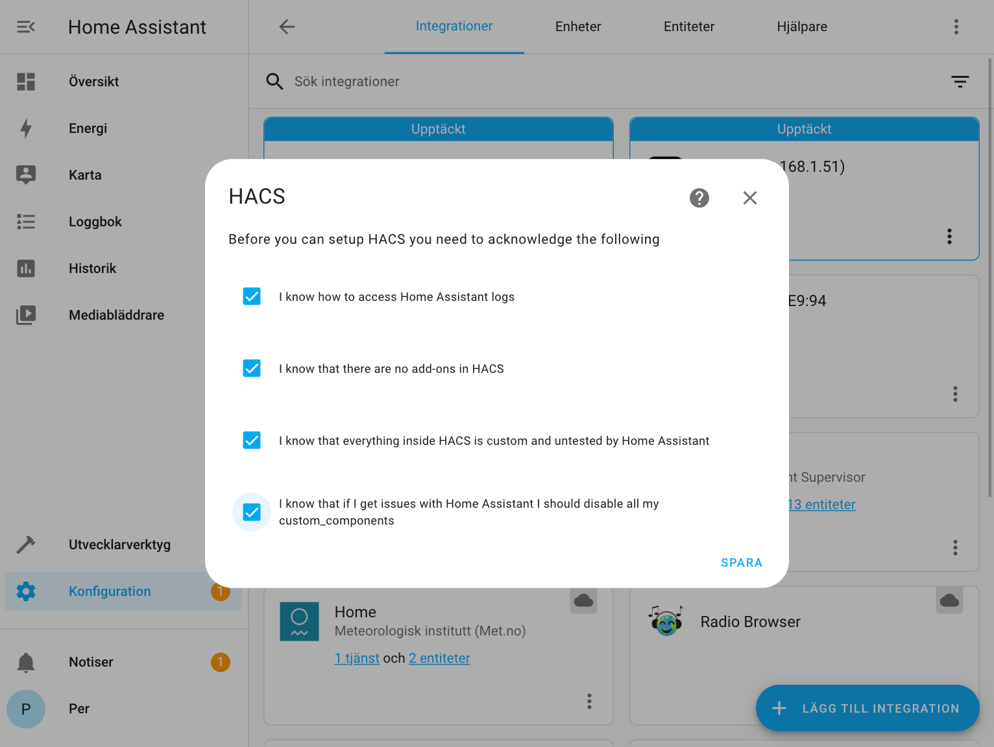Screen dimensions: 994x747
Task: Click the help icon in the HACS dialog
Action: [x=699, y=198]
